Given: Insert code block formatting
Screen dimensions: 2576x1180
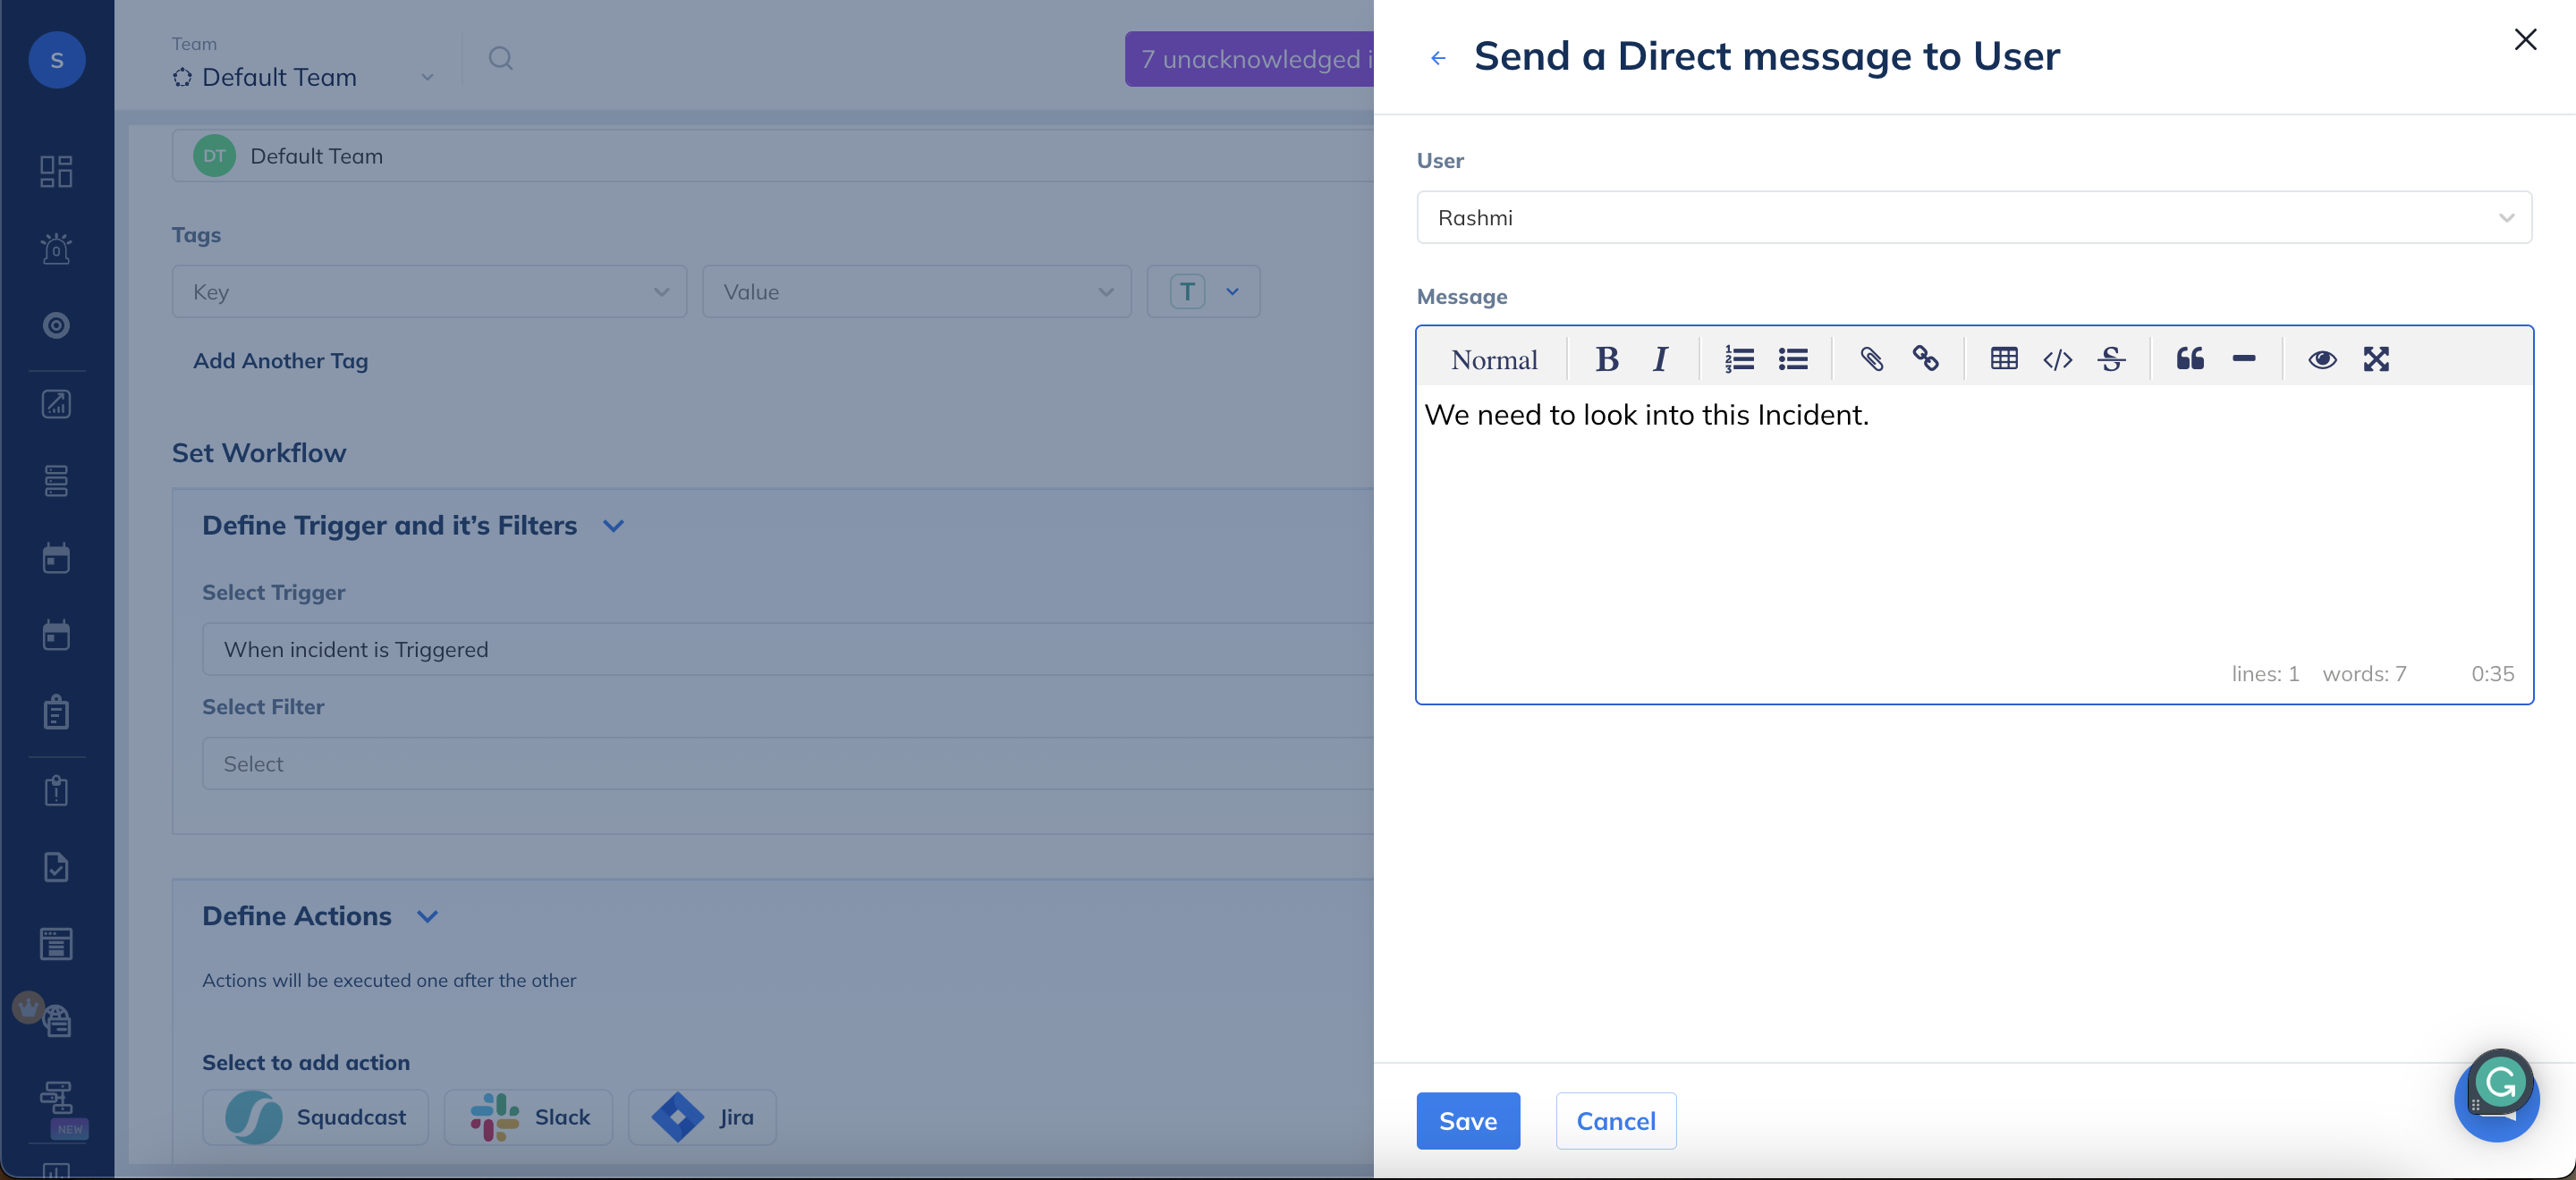Looking at the screenshot, I should [2057, 358].
